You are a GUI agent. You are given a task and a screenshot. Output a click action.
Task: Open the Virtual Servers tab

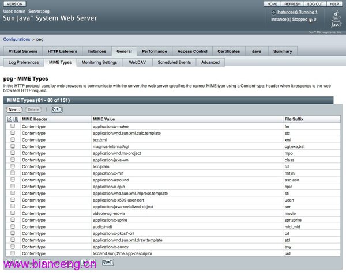23,51
